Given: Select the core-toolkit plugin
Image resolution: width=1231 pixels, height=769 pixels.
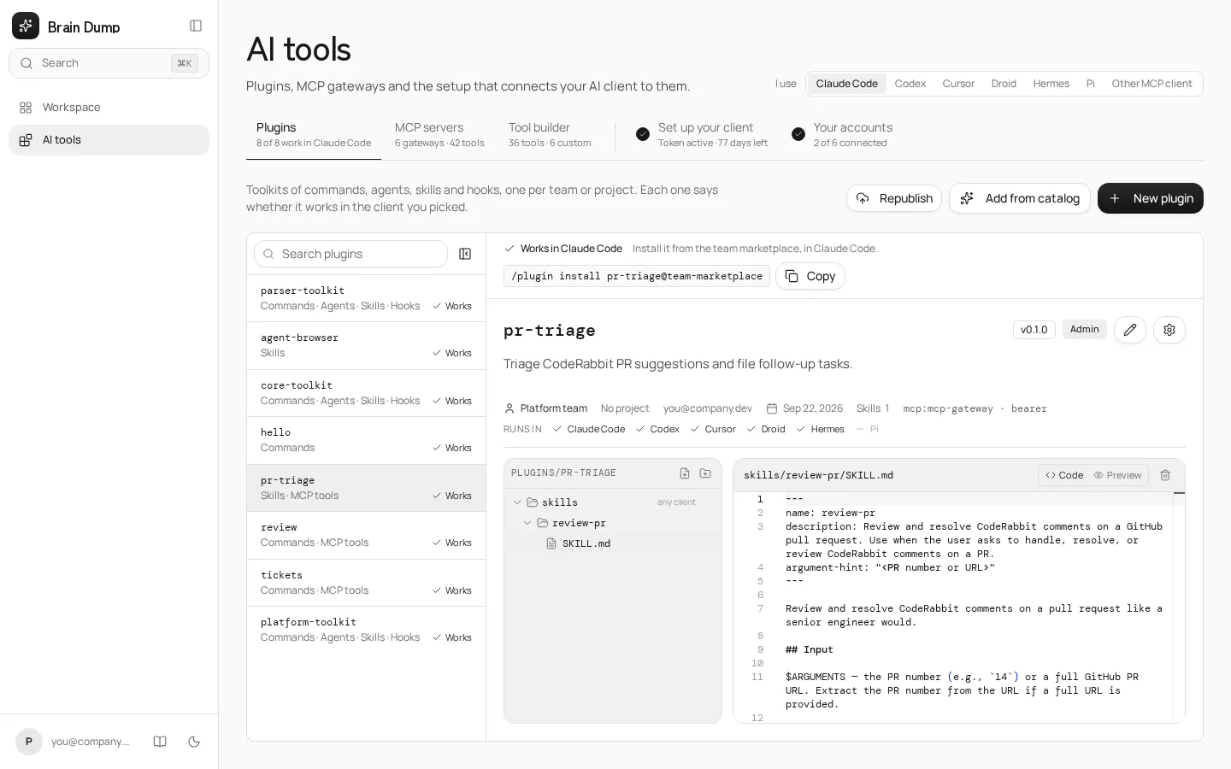Looking at the screenshot, I should pyautogui.click(x=366, y=393).
